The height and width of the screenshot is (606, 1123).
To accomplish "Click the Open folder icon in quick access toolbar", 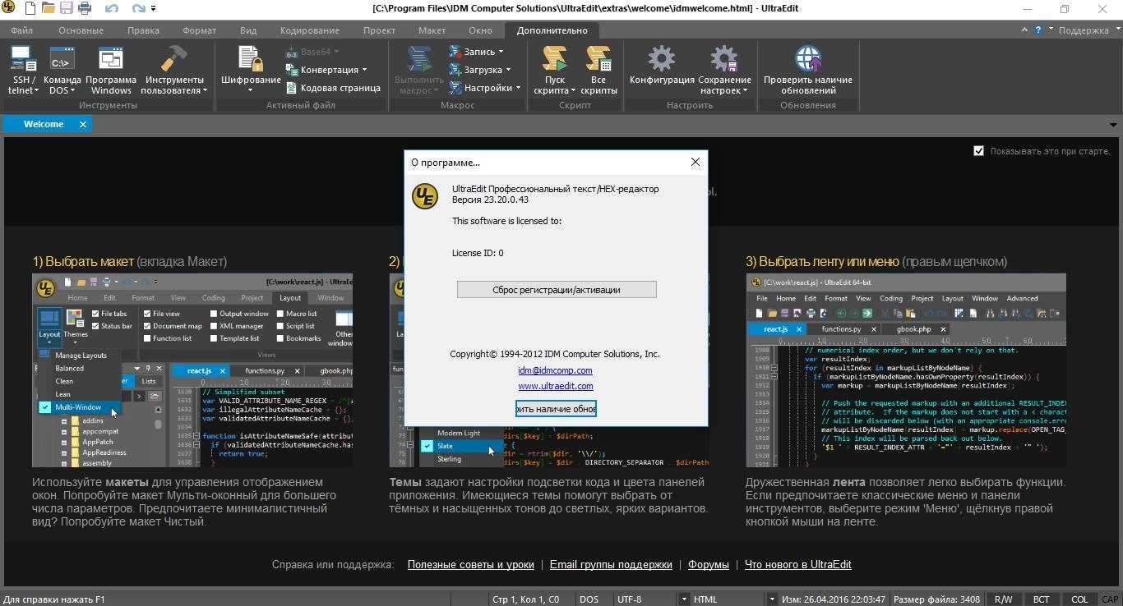I will [x=49, y=9].
